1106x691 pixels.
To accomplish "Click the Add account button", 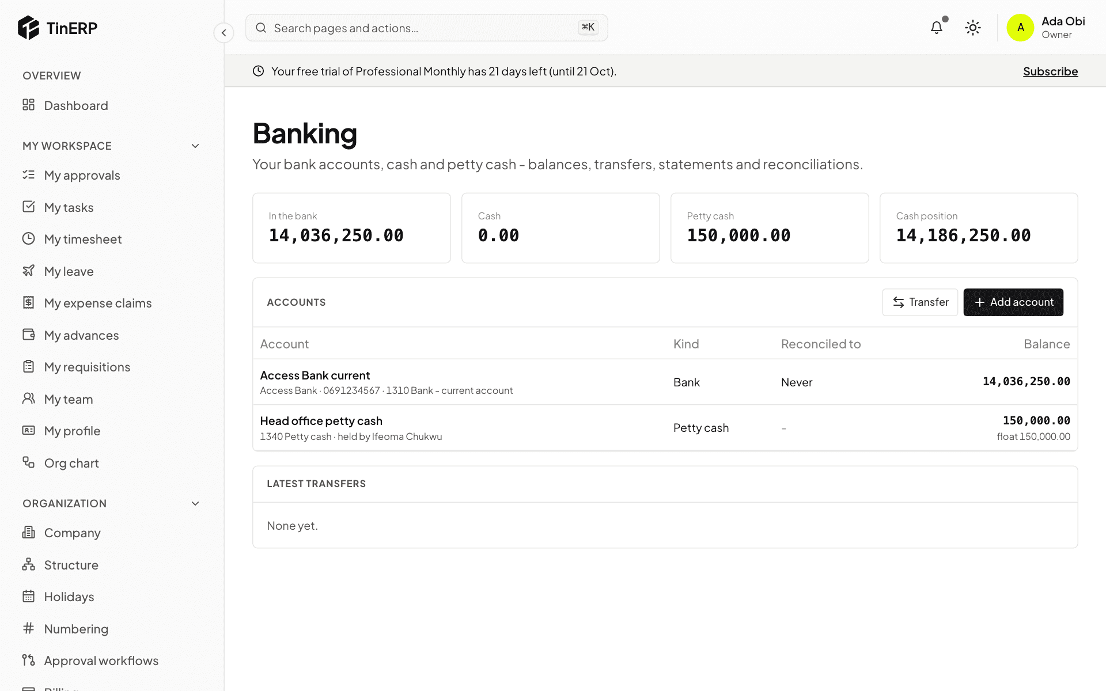I will coord(1013,302).
